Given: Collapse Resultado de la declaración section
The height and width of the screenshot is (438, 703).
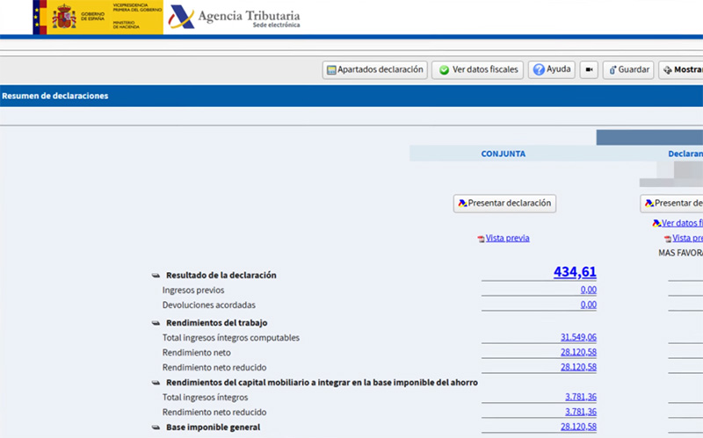Looking at the screenshot, I should (156, 276).
